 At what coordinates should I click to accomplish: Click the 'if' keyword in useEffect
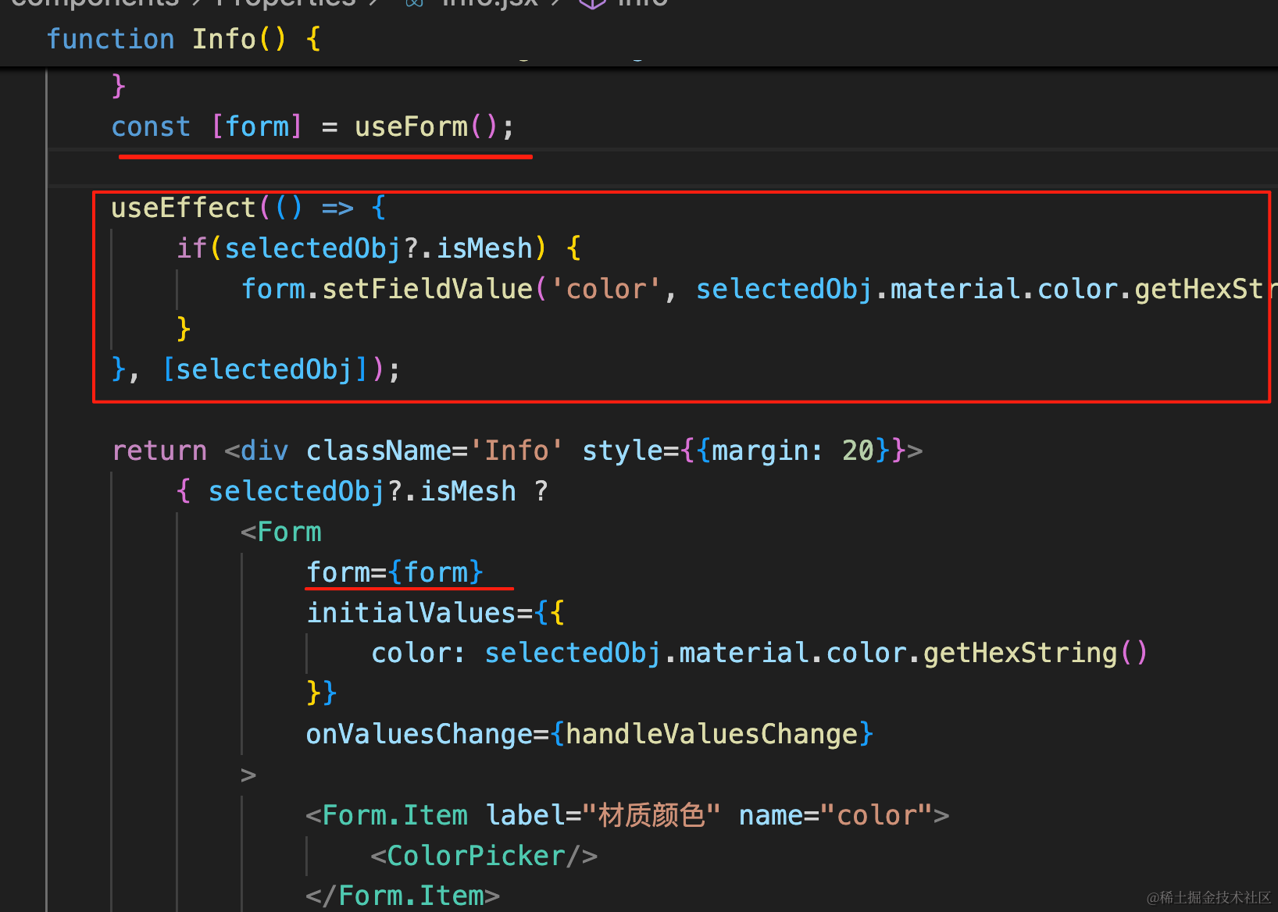click(x=192, y=248)
